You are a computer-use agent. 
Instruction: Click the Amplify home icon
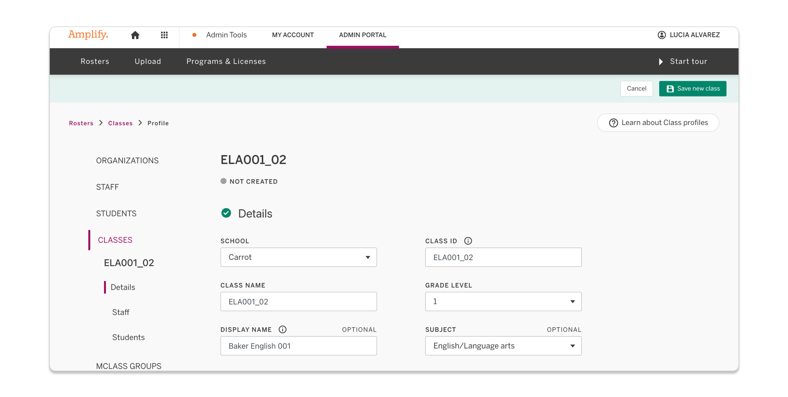(135, 35)
